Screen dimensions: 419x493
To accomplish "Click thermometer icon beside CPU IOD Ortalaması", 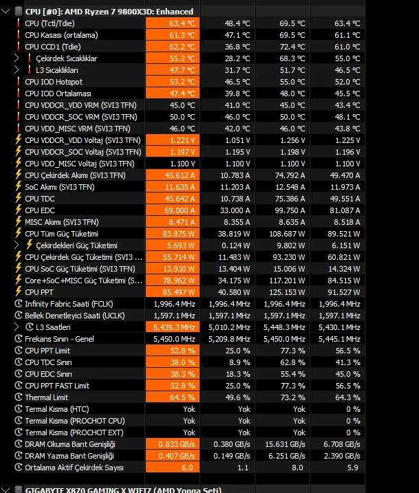I will (x=19, y=93).
